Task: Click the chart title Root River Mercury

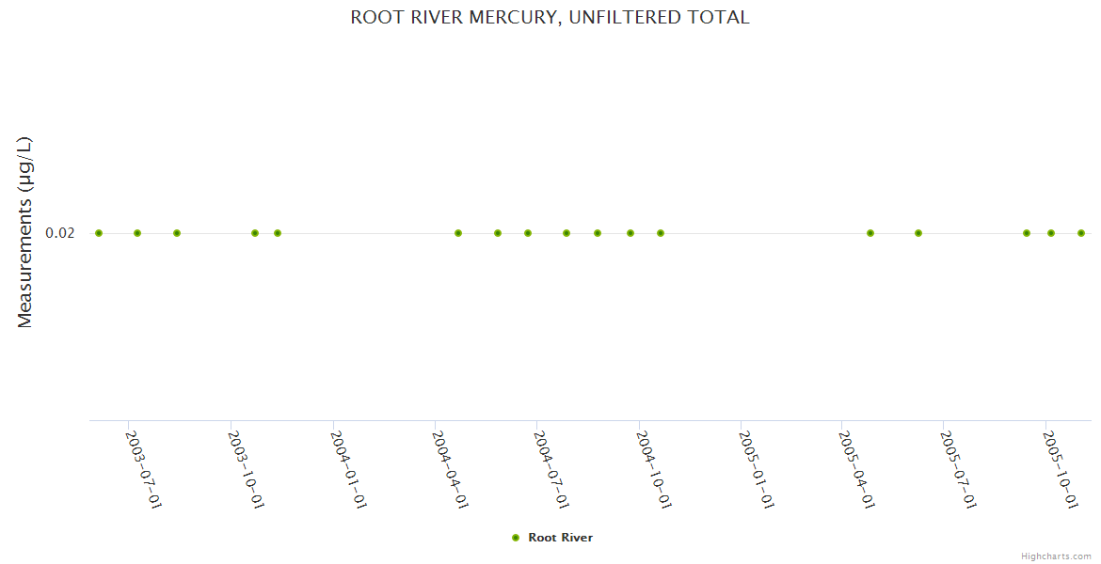Action: (x=550, y=18)
